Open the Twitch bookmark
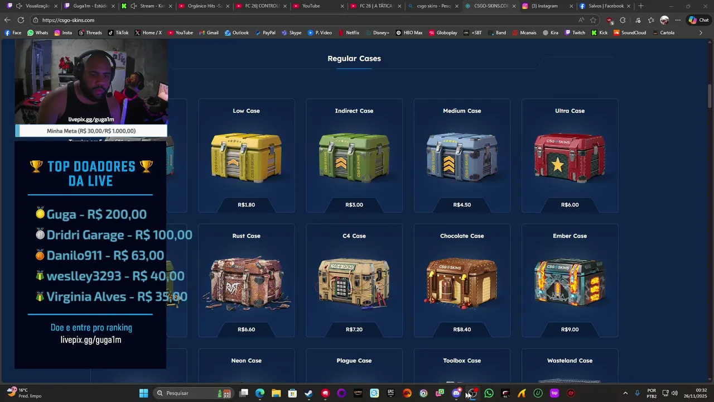The width and height of the screenshot is (714, 402). pyautogui.click(x=575, y=33)
